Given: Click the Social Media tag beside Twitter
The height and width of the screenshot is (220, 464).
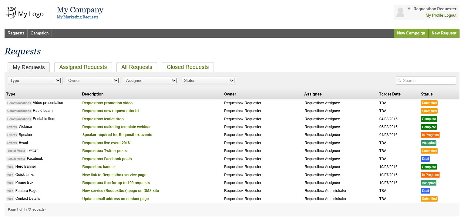Looking at the screenshot, I should pyautogui.click(x=16, y=151).
